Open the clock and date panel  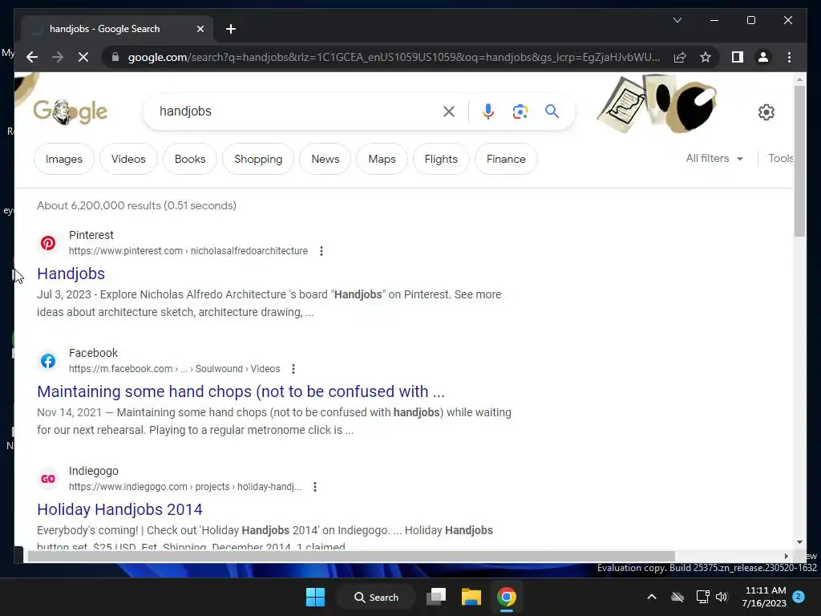pyautogui.click(x=764, y=597)
